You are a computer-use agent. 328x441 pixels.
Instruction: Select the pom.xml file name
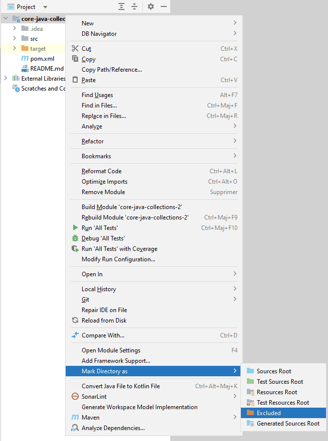point(42,59)
